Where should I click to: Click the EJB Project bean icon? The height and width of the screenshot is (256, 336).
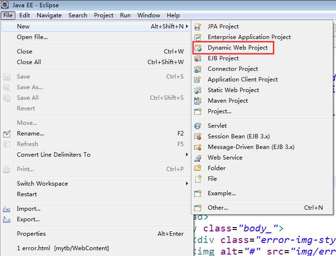point(198,58)
